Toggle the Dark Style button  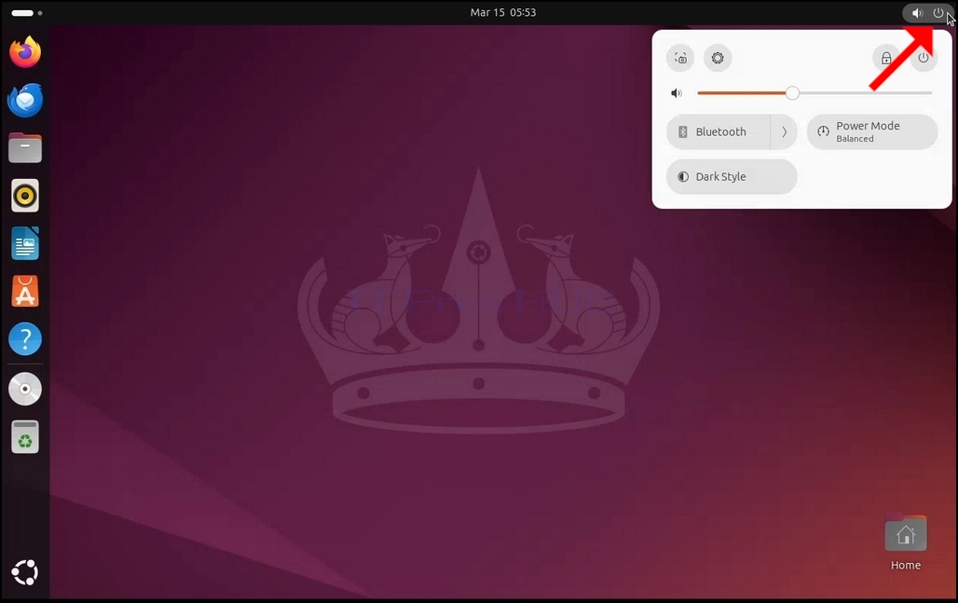pos(732,176)
